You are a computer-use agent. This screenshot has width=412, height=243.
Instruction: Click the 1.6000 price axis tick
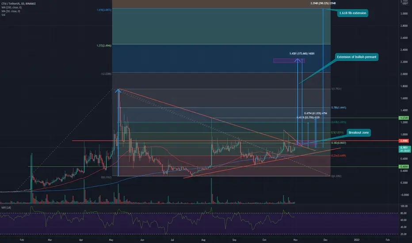coord(404,99)
